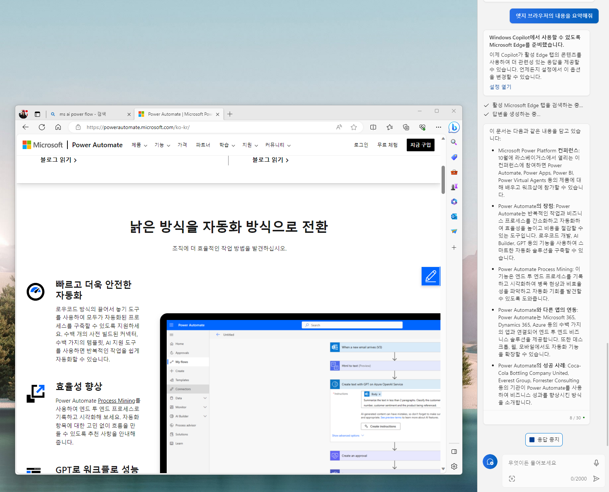Click scroll down arrow on page scrollbar

coord(443,469)
